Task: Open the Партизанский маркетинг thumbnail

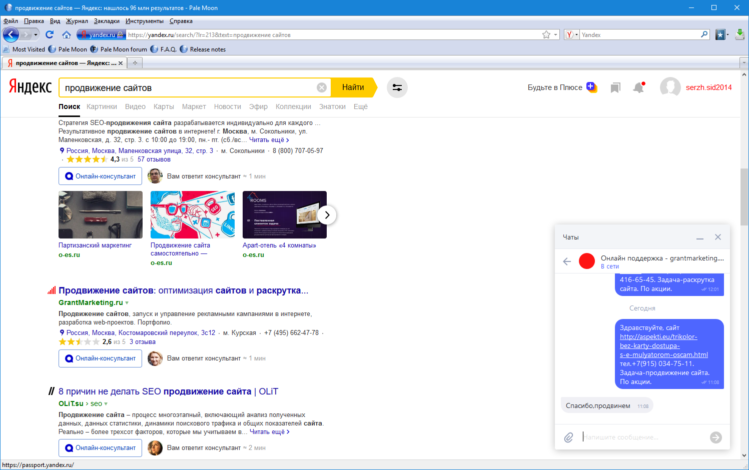Action: coord(101,214)
